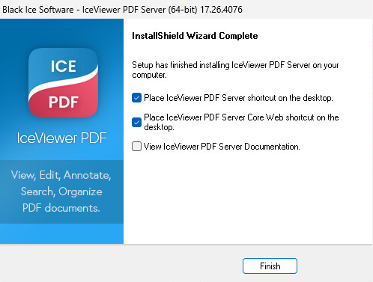Disable the Core Web desktop shortcut checkbox
The image size is (373, 282).
(x=136, y=122)
